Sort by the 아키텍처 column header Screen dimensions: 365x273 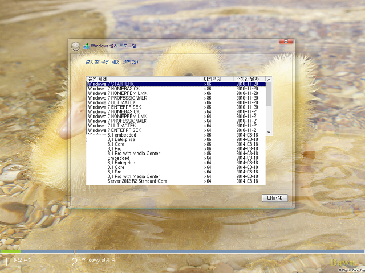coord(217,79)
